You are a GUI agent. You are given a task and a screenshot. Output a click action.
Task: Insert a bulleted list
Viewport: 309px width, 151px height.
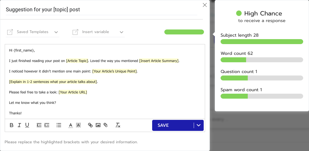tap(59, 125)
